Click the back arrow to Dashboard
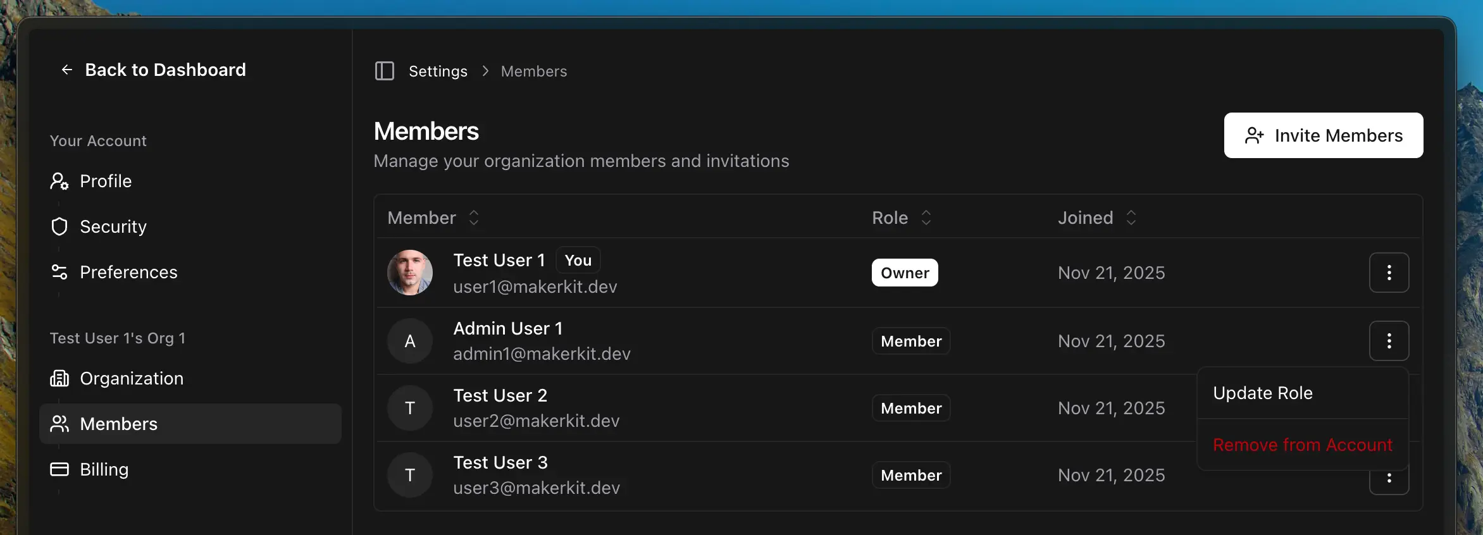This screenshot has height=535, width=1483. (67, 70)
